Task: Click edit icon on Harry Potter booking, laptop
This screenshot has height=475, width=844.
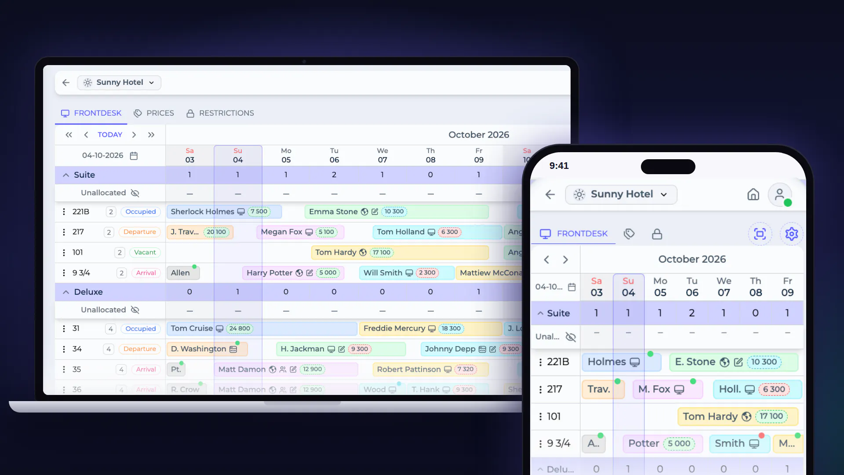Action: tap(309, 273)
